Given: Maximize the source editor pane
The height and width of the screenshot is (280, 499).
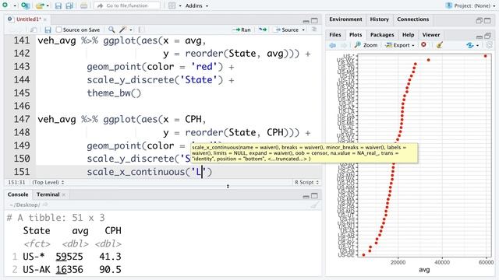Looking at the screenshot, I should tap(314, 21).
